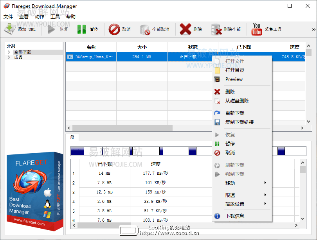Screen dimensions: 317x240
Task: Click the film icon beside Preview
Action: pos(217,79)
